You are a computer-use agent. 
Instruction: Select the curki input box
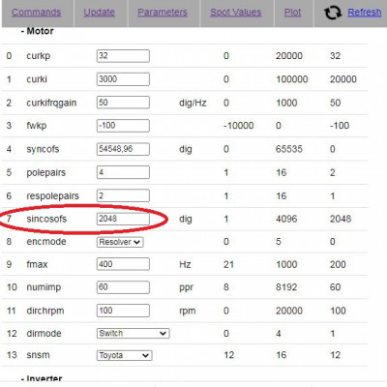click(x=123, y=79)
